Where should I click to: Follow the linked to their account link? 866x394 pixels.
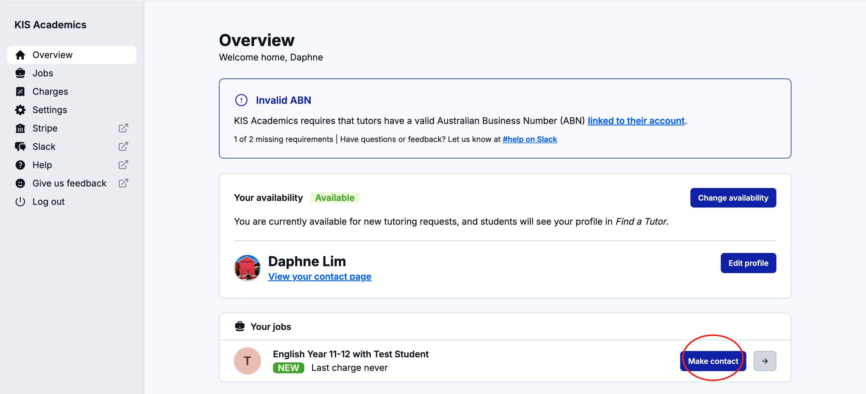636,121
